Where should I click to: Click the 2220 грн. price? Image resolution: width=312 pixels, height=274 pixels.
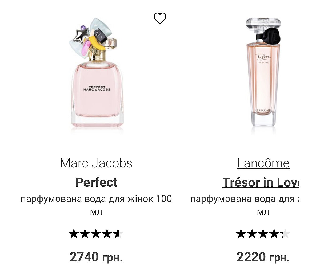pyautogui.click(x=263, y=257)
